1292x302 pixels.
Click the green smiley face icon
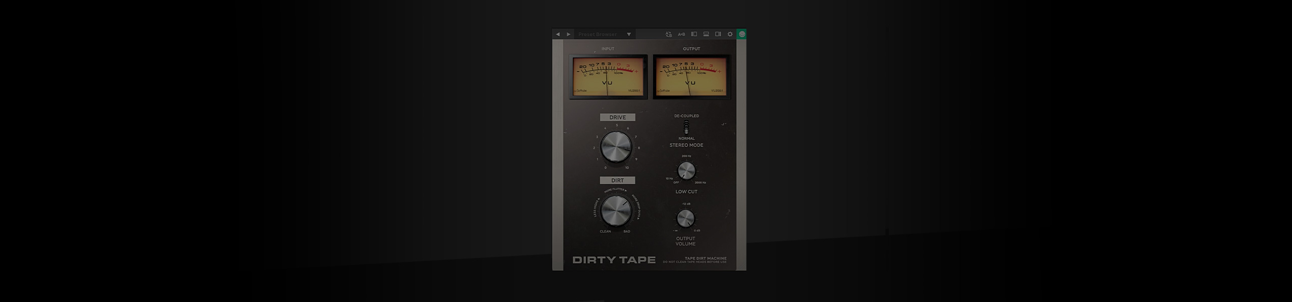coord(742,34)
